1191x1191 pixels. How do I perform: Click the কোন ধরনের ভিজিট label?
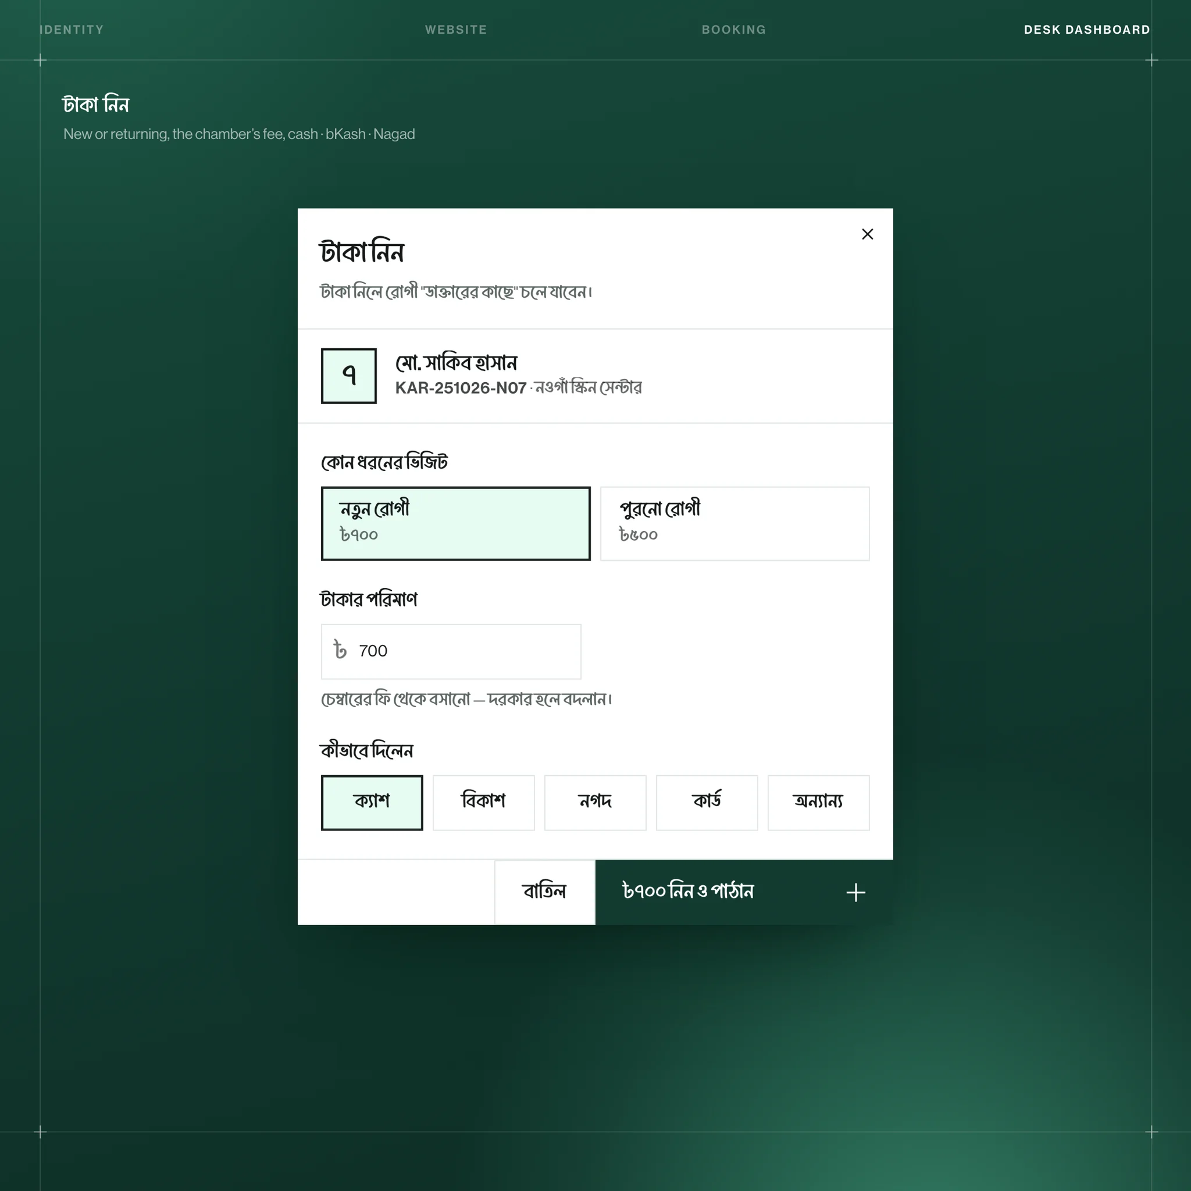384,462
